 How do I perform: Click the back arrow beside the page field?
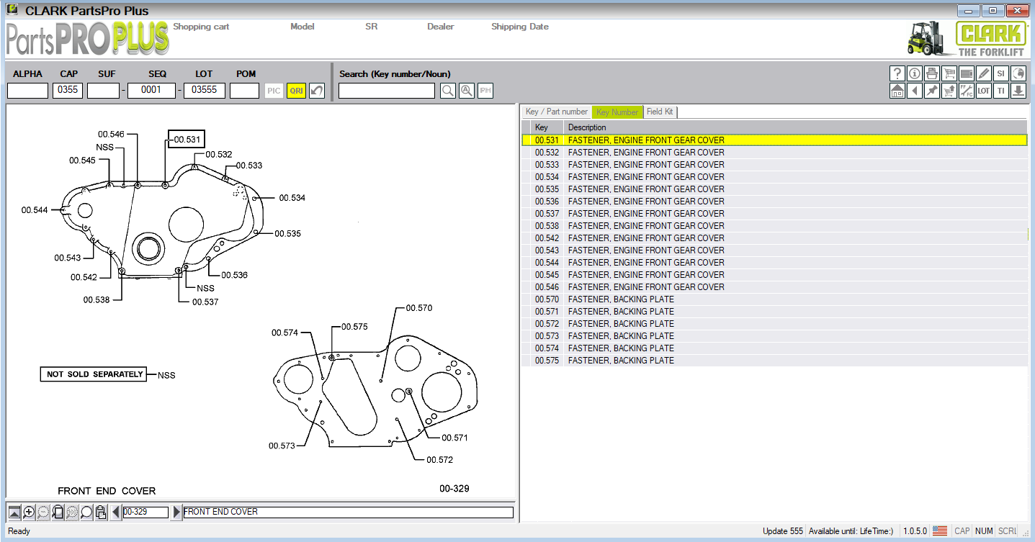(x=116, y=512)
